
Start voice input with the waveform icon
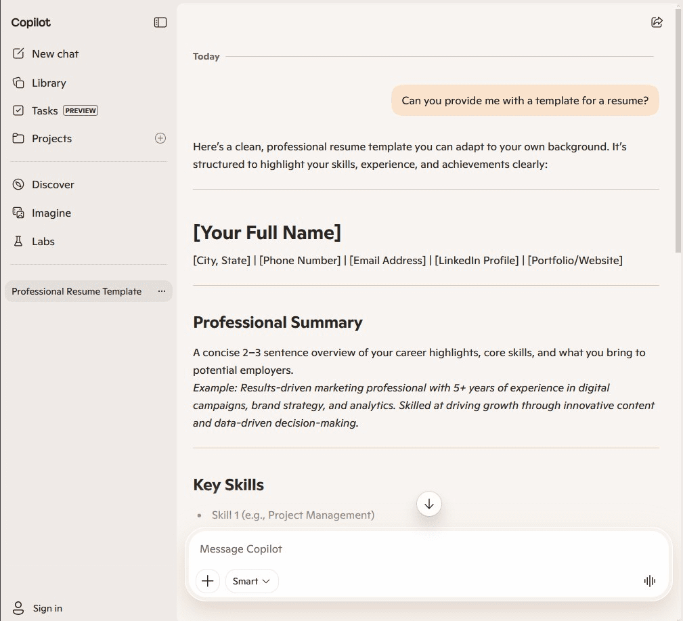649,581
